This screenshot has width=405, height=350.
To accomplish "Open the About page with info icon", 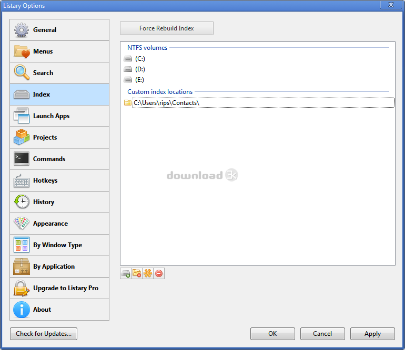I will [x=59, y=310].
